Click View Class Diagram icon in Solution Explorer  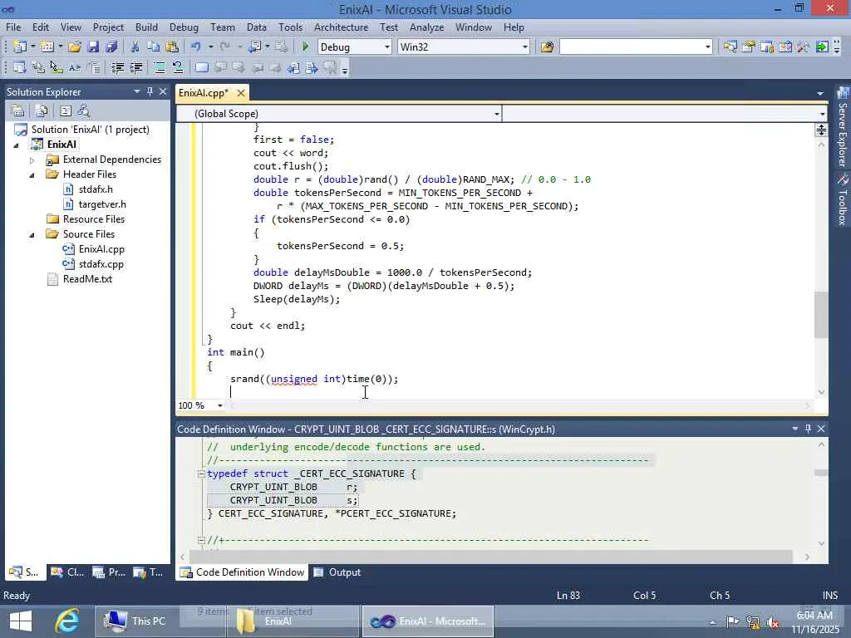pos(83,111)
